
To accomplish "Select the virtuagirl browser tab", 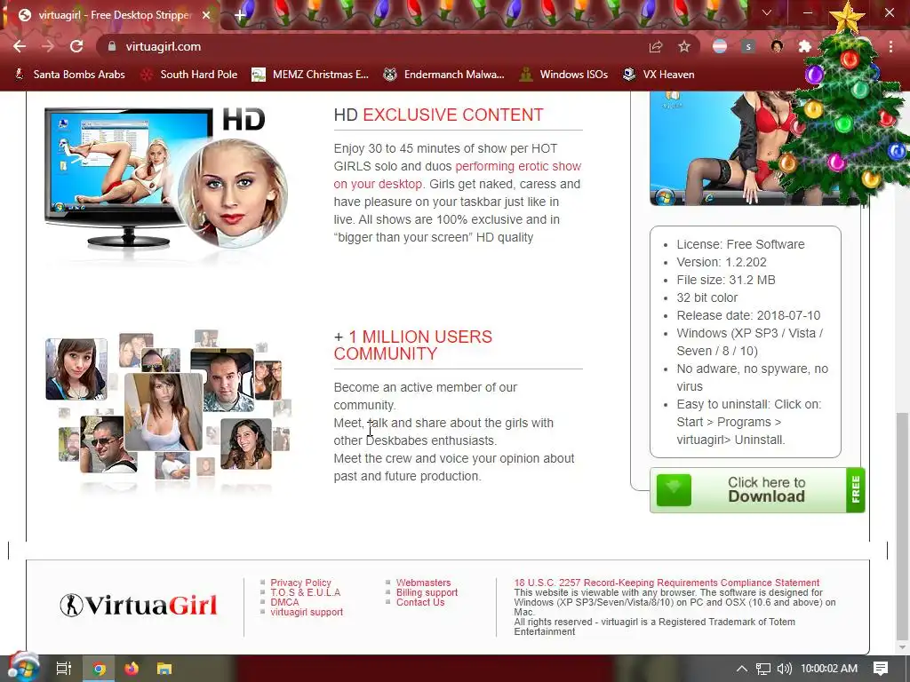I will (113, 15).
